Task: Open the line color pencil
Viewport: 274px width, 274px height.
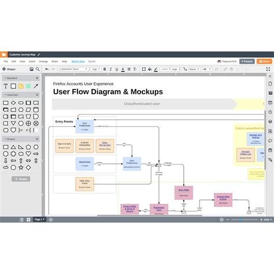Action: 156,69
